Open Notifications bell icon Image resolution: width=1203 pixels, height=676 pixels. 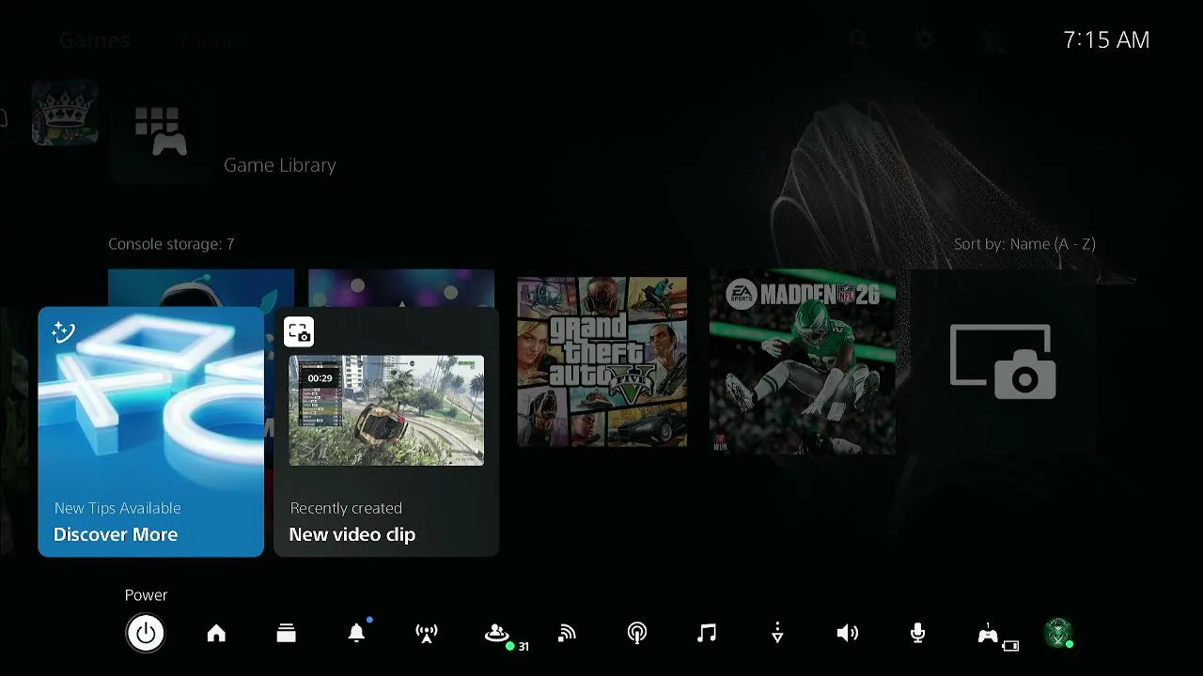356,634
